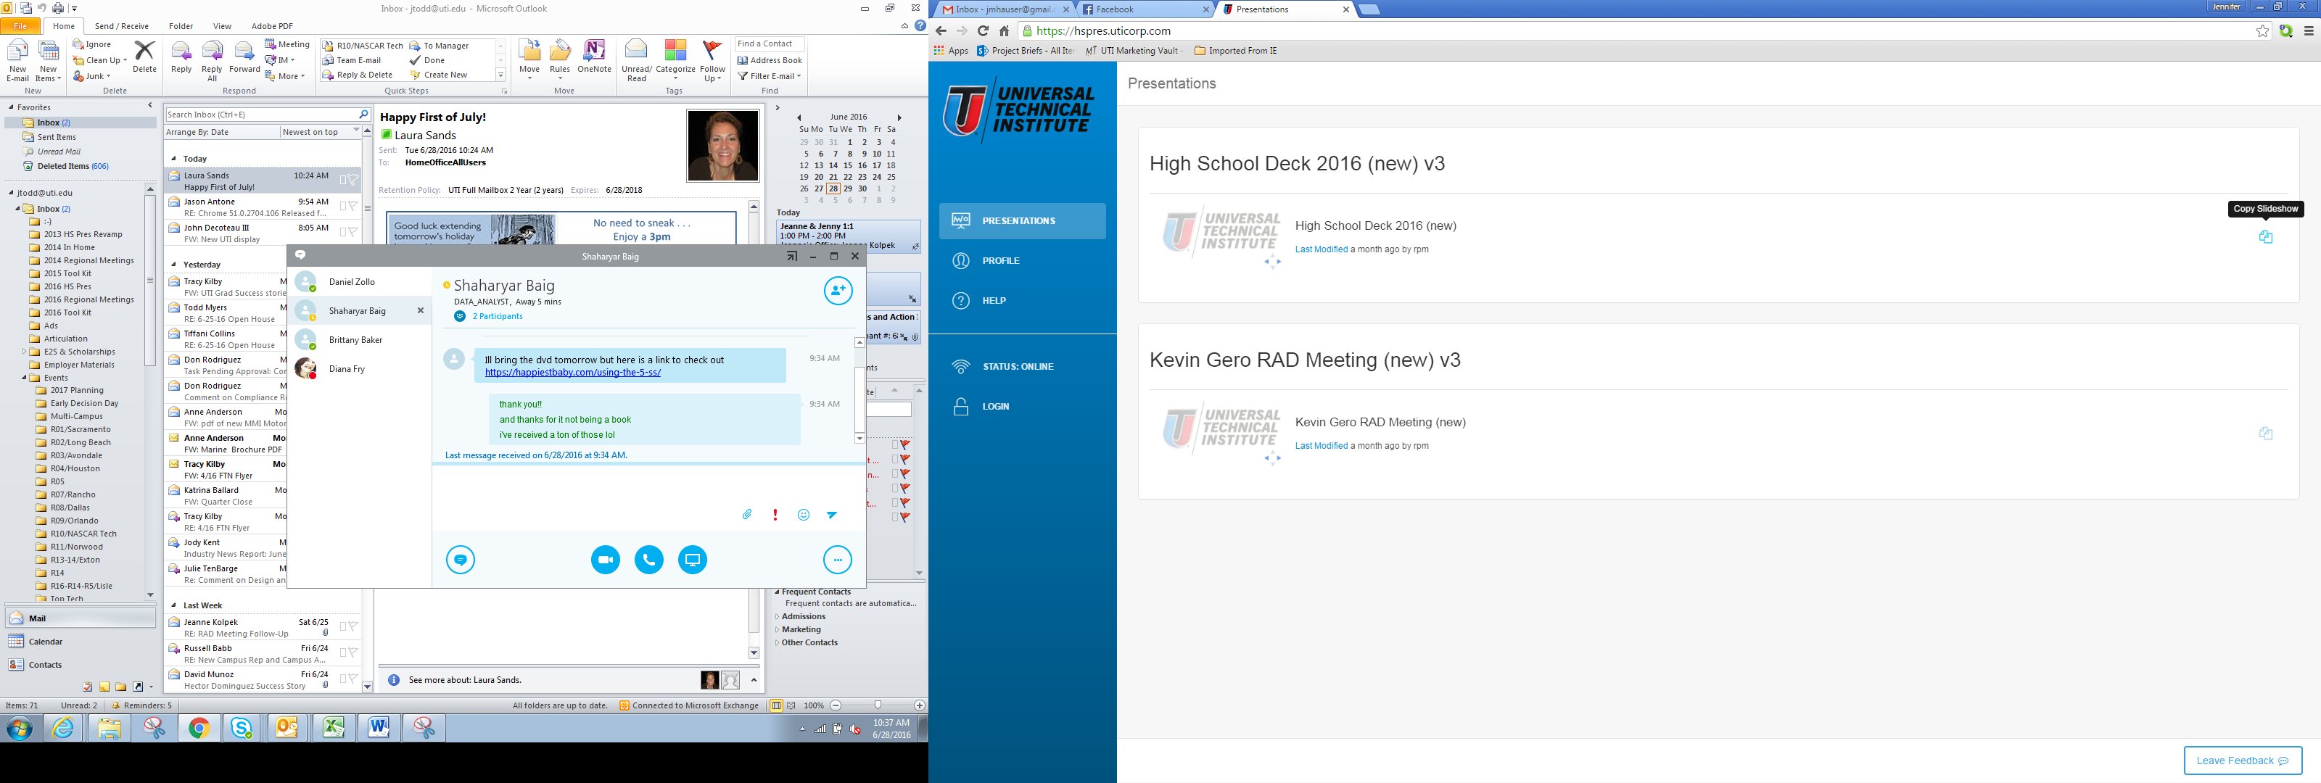Screen dimensions: 2321x783
Task: Collapse the Events folder tree
Action: coord(25,378)
